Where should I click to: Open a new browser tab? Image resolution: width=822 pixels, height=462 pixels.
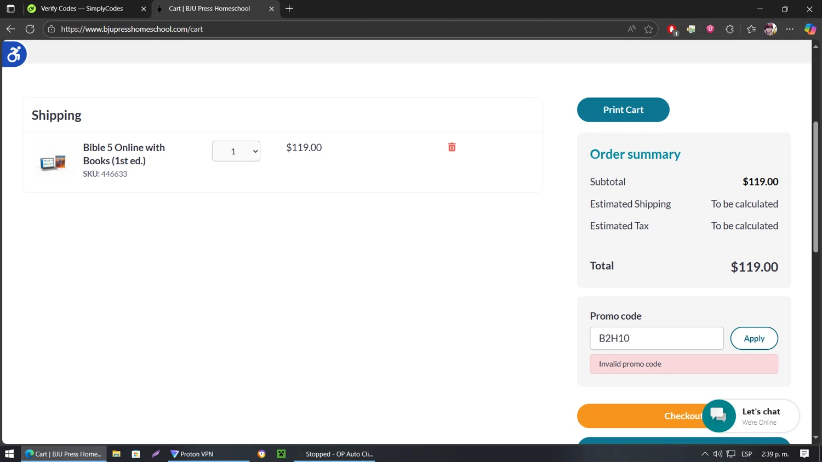point(289,9)
